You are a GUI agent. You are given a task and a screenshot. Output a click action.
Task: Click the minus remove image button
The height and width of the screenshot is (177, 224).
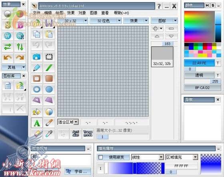click(171, 28)
